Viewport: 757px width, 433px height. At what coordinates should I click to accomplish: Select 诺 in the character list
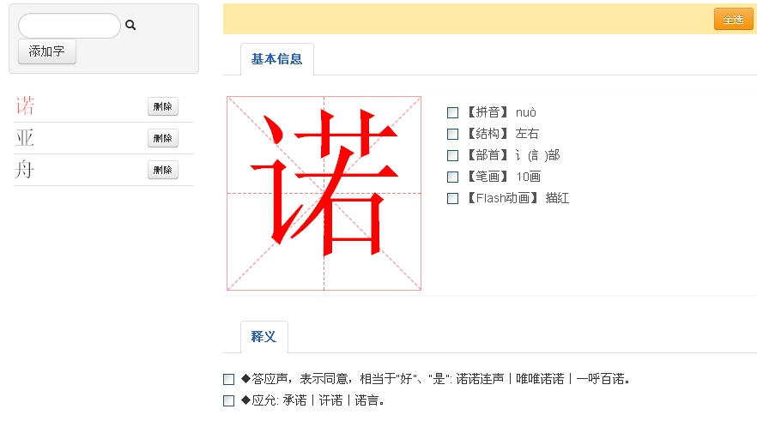[x=25, y=105]
